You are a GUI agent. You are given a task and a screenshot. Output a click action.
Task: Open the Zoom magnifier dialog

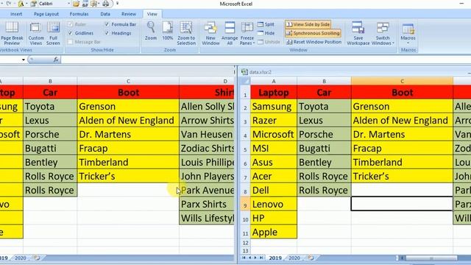(x=150, y=31)
